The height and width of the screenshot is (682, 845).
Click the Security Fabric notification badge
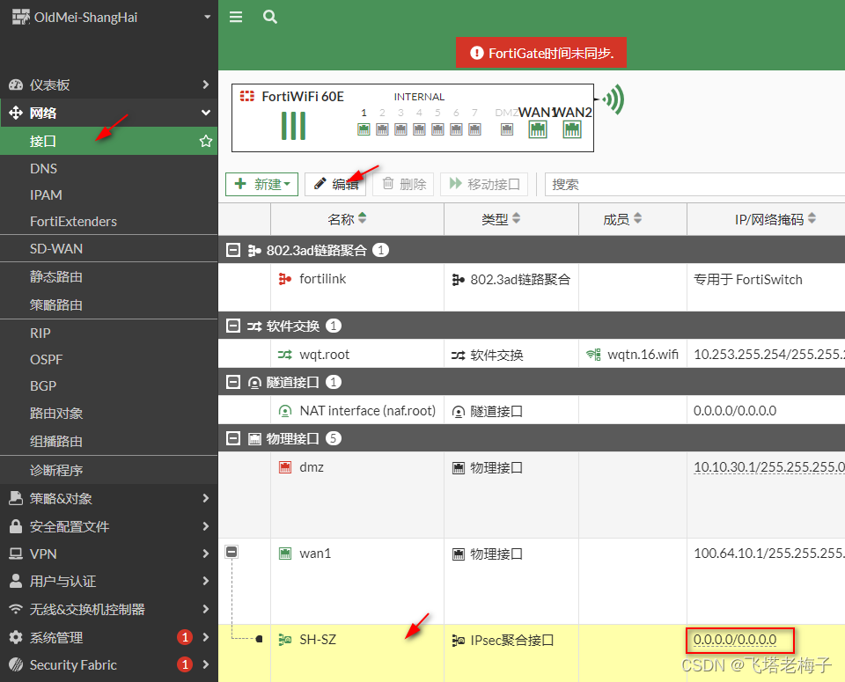pyautogui.click(x=185, y=664)
